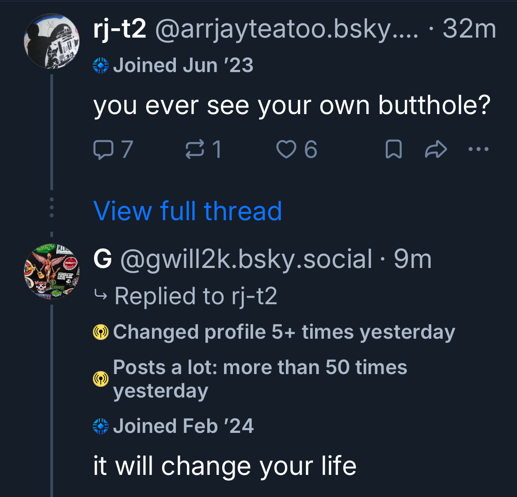The height and width of the screenshot is (497, 517).
Task: Repost rj-t2's post via arrows icon
Action: coord(195,149)
